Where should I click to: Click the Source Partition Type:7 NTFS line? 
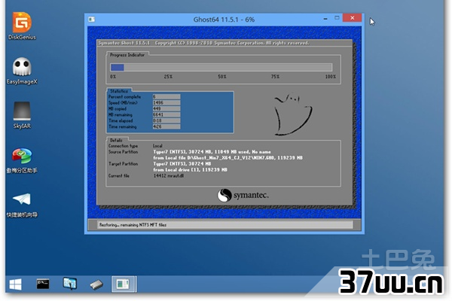[212, 152]
